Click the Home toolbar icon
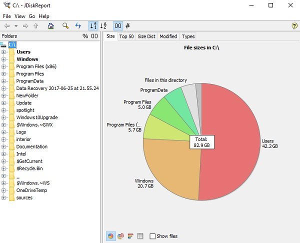 [x=50, y=25]
